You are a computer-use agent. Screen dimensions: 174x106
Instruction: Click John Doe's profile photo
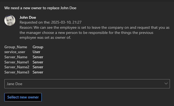(10, 20)
